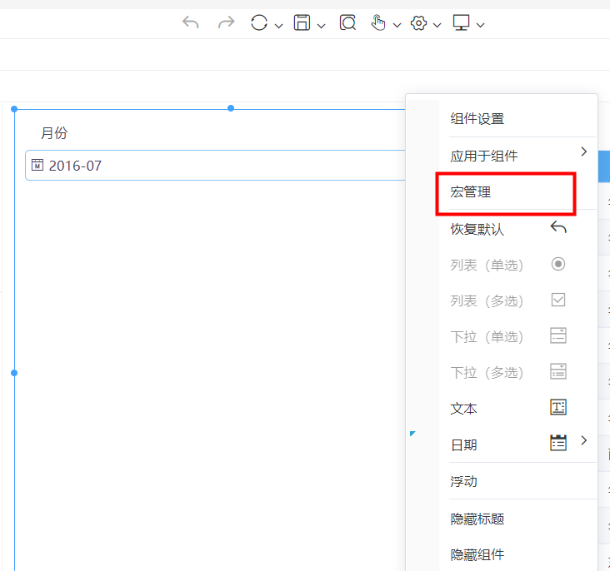Click the save disk icon

(302, 22)
